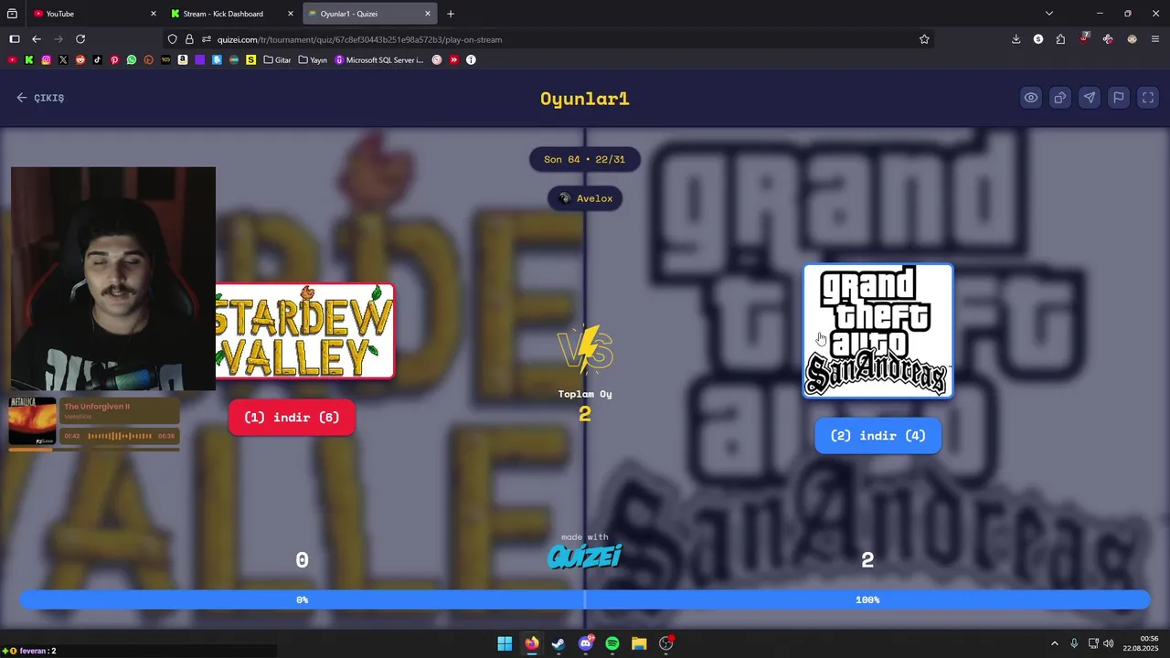Select the Grand Theft Auto San Andreas image
The width and height of the screenshot is (1170, 658).
(877, 331)
